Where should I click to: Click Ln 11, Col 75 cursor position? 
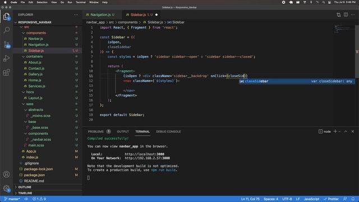(250, 199)
